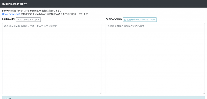
Task: Click the Pukiwiki textarea resize handle
Action: (100, 93)
